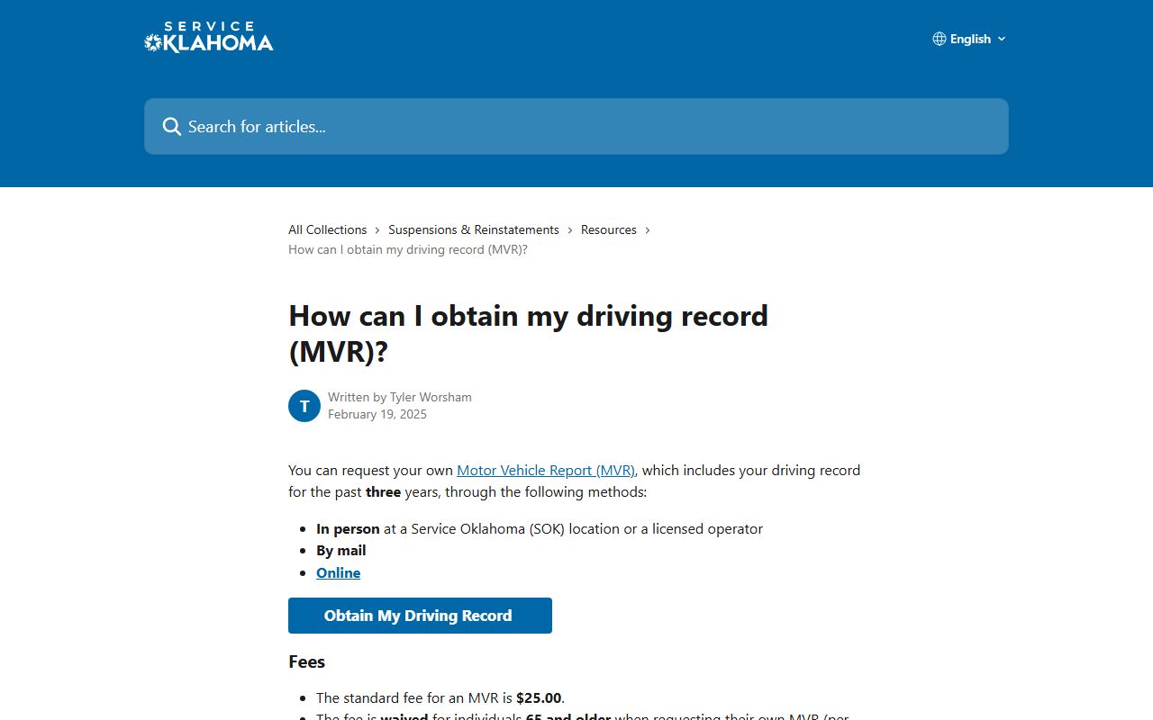The image size is (1153, 720).
Task: Open the Resources breadcrumb link
Action: pyautogui.click(x=609, y=229)
